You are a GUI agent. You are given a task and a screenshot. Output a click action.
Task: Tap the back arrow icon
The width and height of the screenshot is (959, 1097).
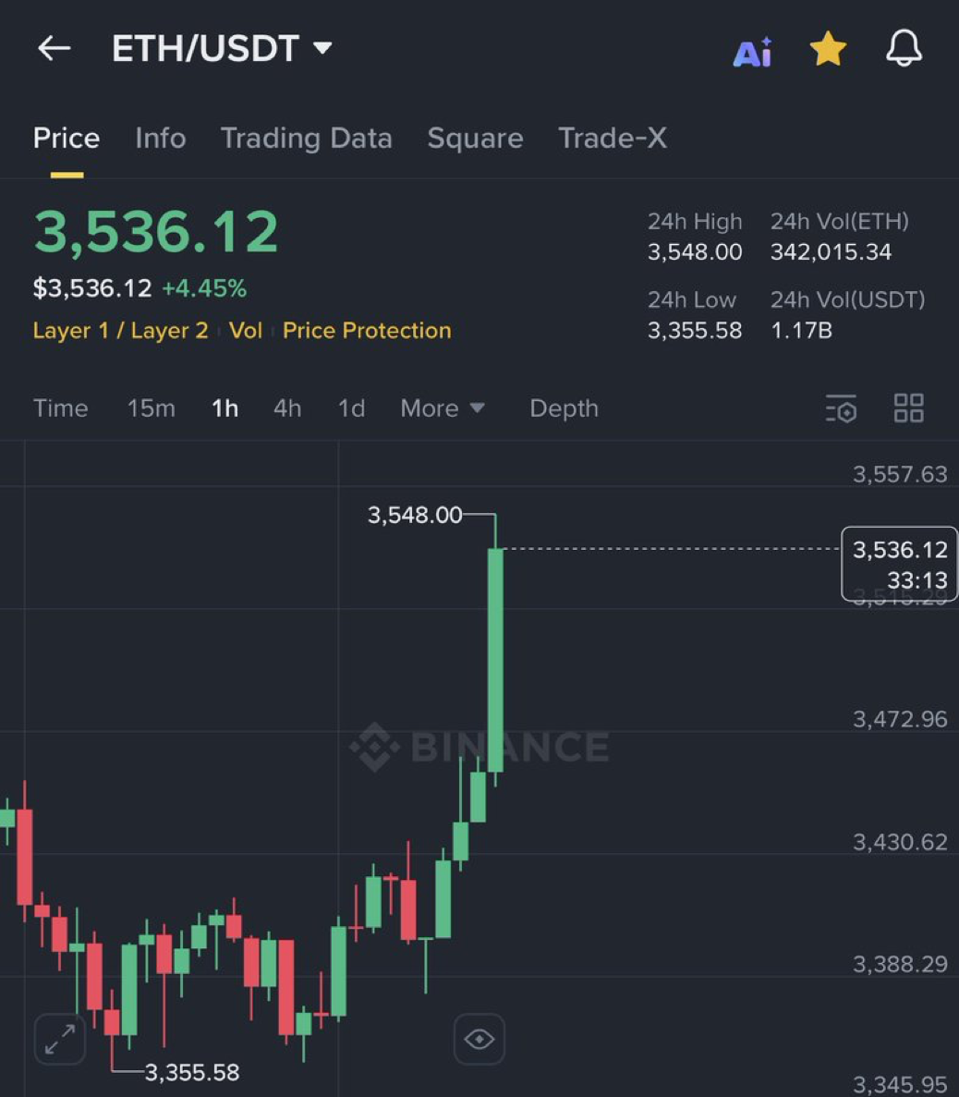click(54, 48)
